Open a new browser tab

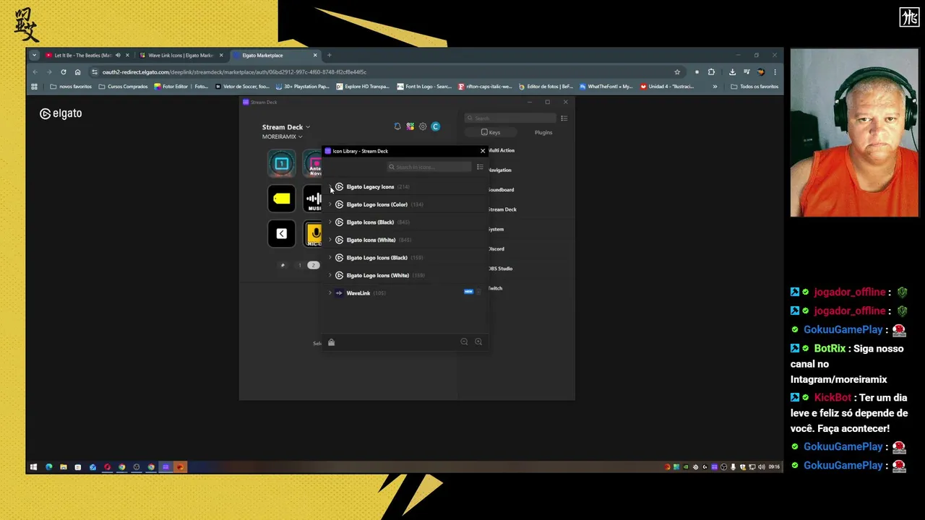[x=330, y=56]
